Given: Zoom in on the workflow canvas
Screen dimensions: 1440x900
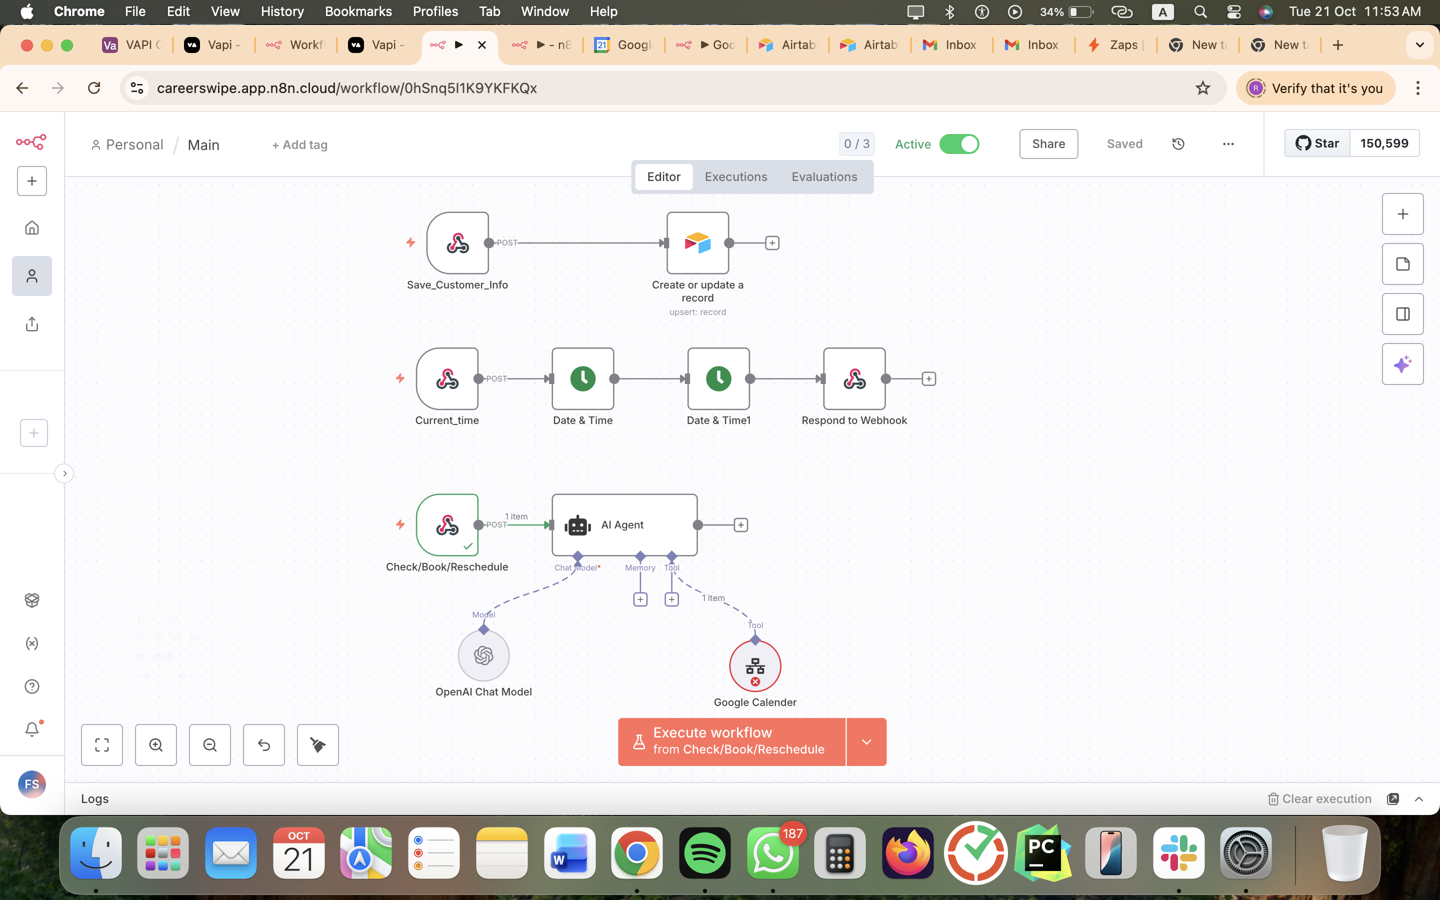Looking at the screenshot, I should [x=156, y=744].
